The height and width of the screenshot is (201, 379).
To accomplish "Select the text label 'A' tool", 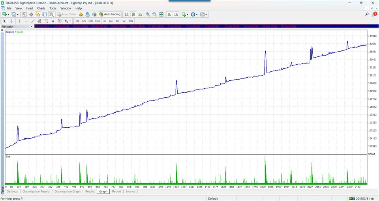I will [x=53, y=21].
